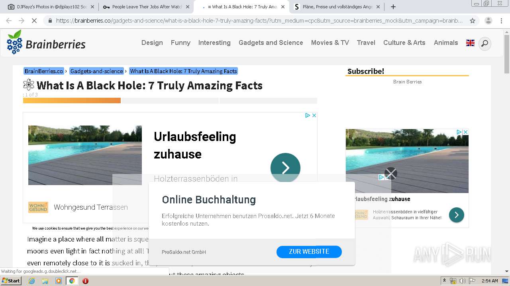510x286 pixels.
Task: Click the Gadgets-and-science breadcrumb link
Action: click(x=97, y=71)
